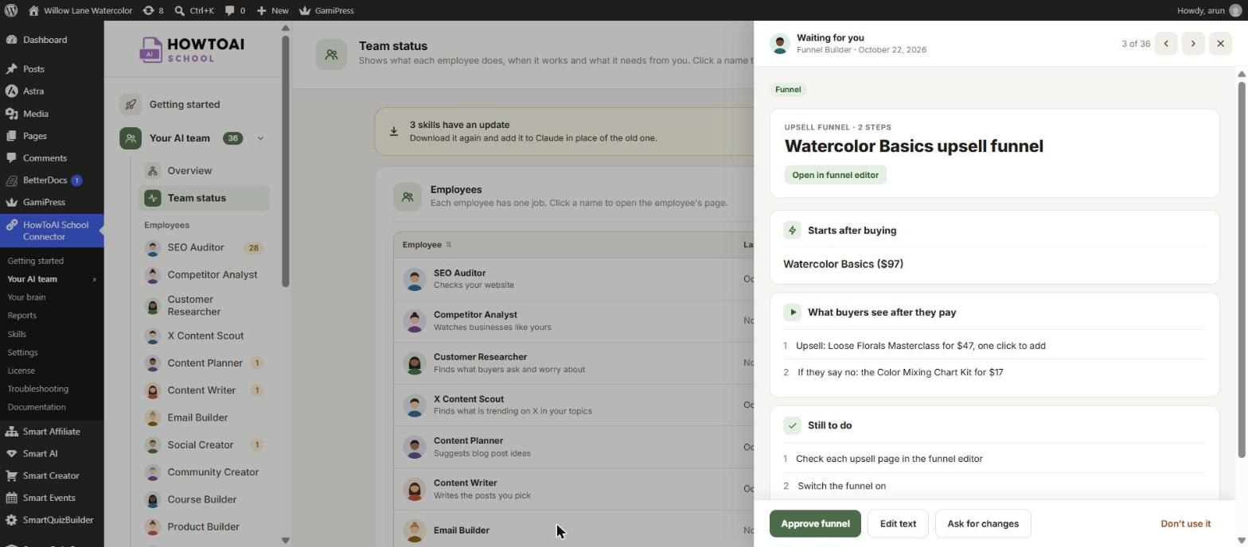Expand the Your AI team submenu arrow
This screenshot has width=1248, height=547.
coord(95,279)
